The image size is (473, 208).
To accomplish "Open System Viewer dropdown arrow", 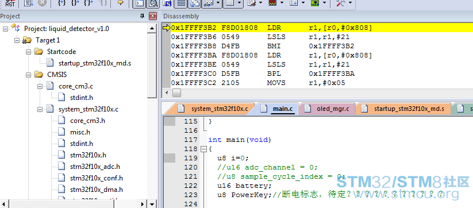I will (325, 3).
